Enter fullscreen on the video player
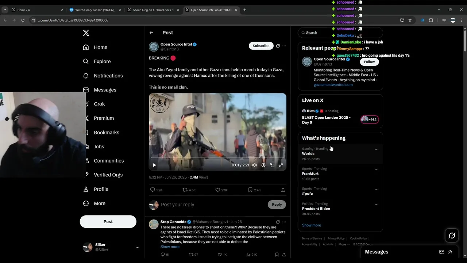This screenshot has width=467, height=263. [281, 165]
